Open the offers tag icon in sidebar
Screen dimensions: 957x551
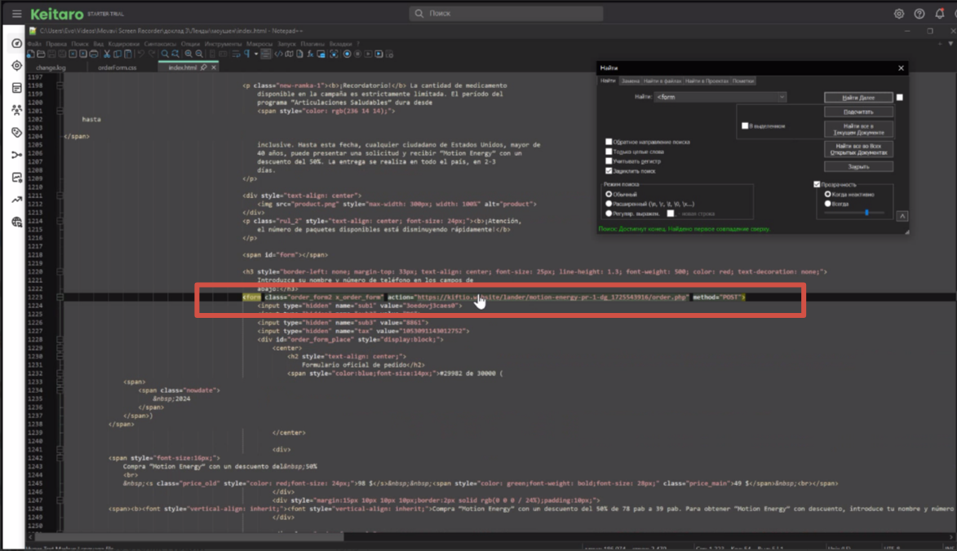(17, 132)
